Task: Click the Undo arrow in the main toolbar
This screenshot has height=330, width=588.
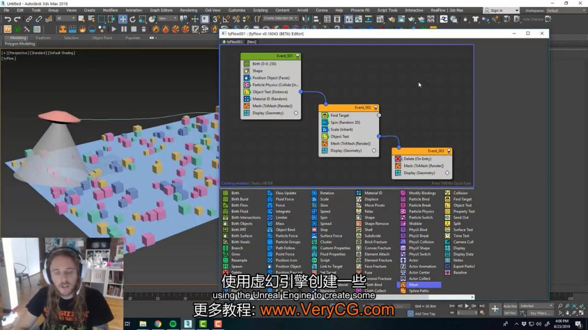Action: pos(7,19)
